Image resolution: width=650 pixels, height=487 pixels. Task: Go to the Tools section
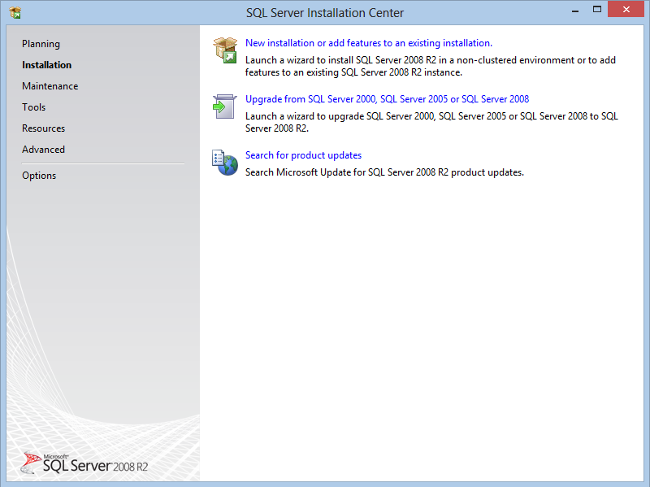[33, 107]
